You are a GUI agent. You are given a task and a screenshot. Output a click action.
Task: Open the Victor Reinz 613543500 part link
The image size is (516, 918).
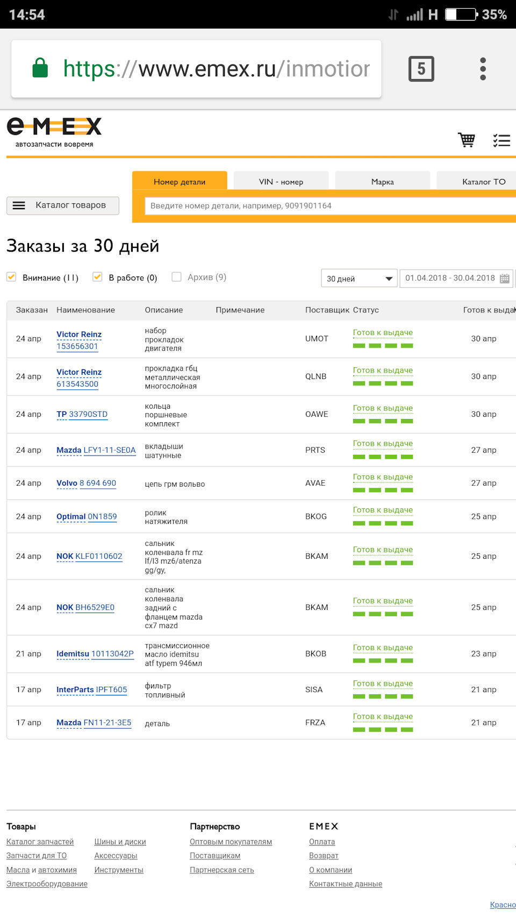tap(79, 378)
